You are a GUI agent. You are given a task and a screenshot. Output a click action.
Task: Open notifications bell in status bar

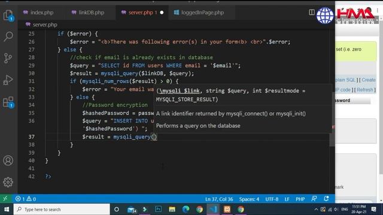click(326, 199)
